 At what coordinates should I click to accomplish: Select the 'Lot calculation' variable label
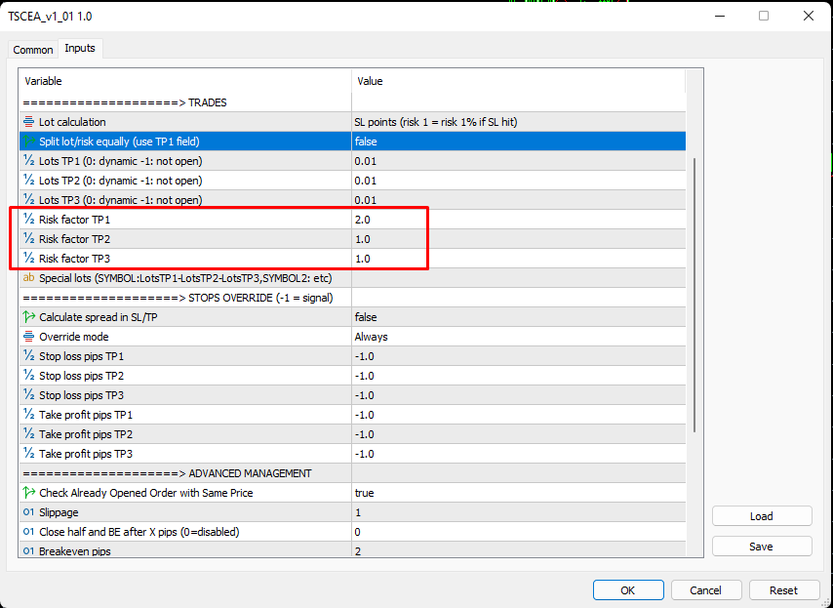(72, 122)
